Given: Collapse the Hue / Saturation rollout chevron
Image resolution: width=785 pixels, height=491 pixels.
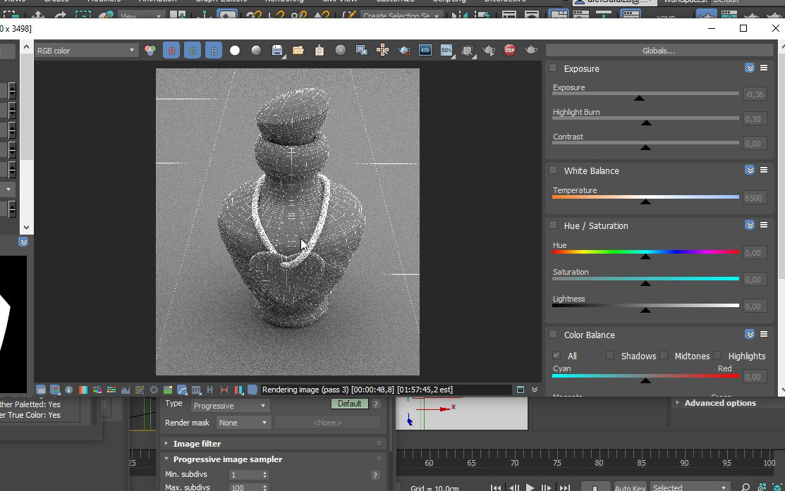Looking at the screenshot, I should [750, 225].
